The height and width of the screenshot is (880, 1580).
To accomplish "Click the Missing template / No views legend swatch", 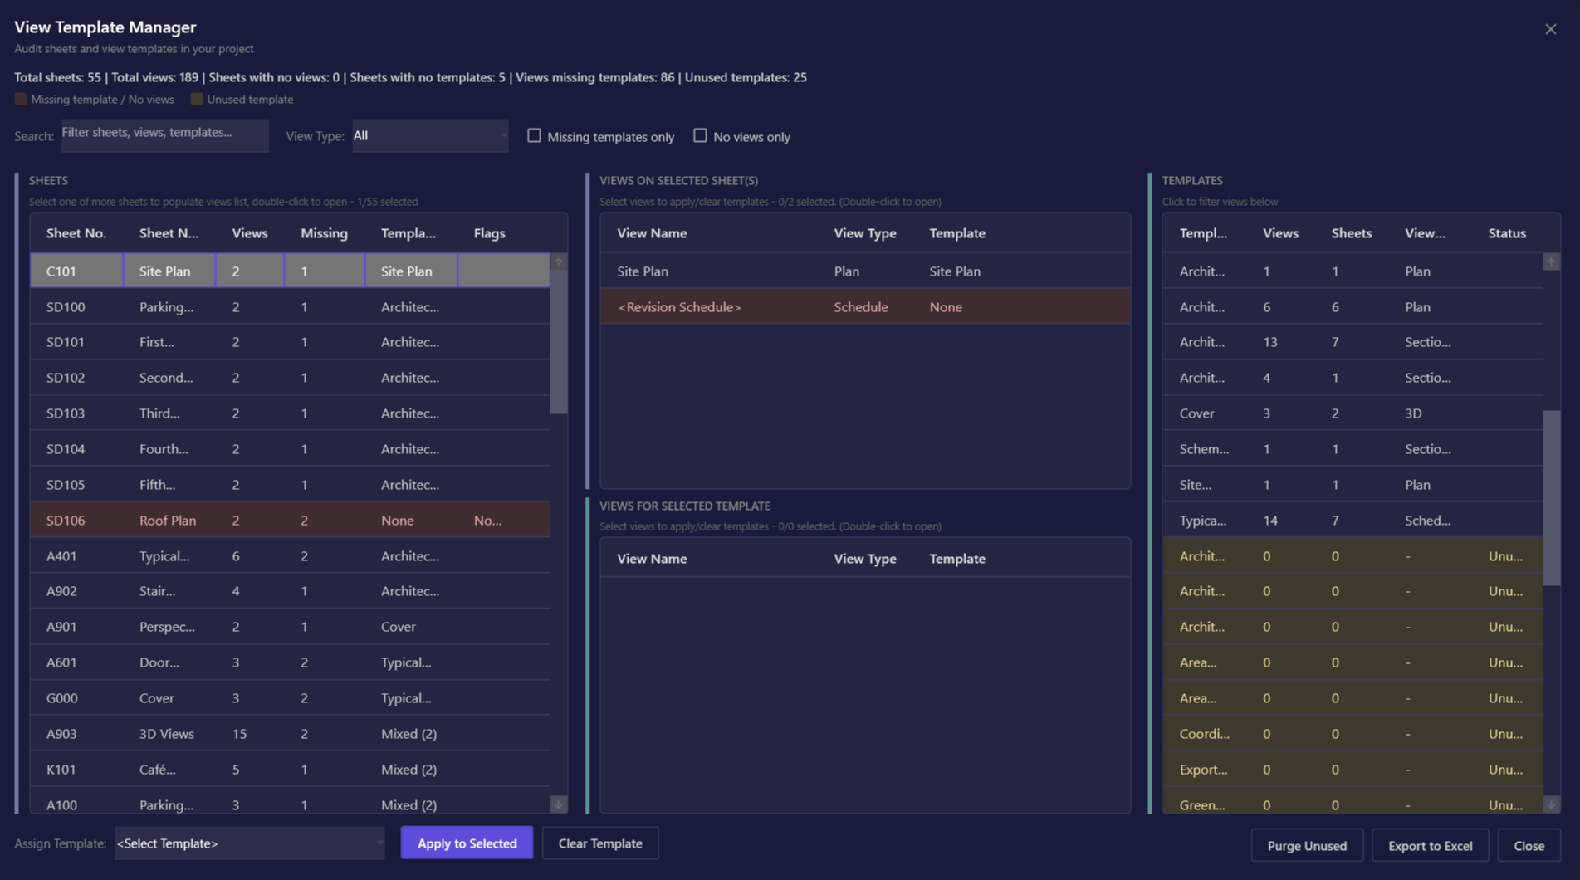I will pyautogui.click(x=19, y=99).
